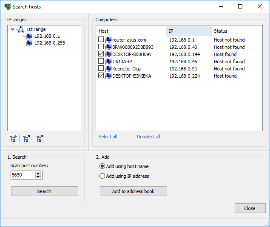
Task: Increase scan port number with up arrow
Action: click(38, 173)
